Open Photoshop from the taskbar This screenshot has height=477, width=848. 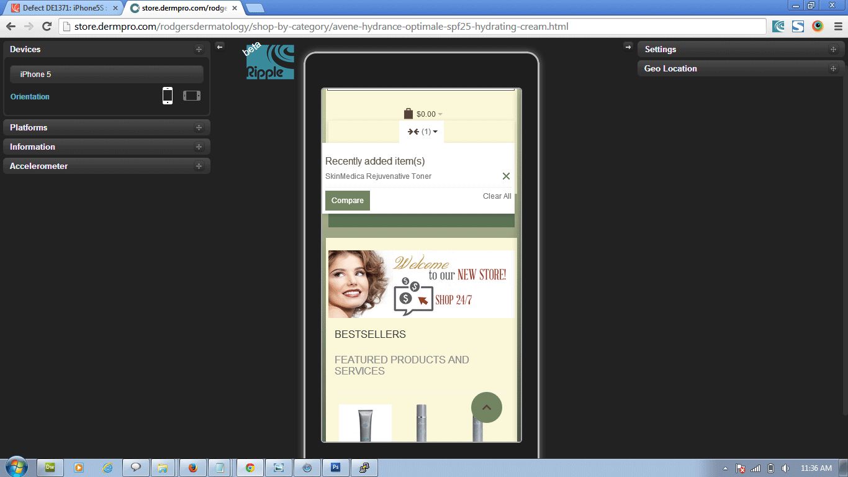[x=335, y=468]
